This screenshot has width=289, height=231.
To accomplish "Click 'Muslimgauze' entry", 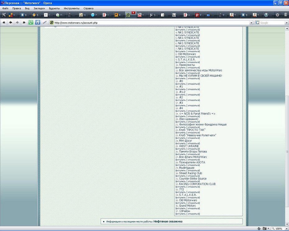I will click(186, 168).
